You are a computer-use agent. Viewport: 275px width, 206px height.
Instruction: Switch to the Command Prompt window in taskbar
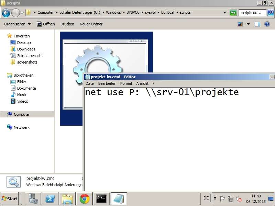point(102,198)
